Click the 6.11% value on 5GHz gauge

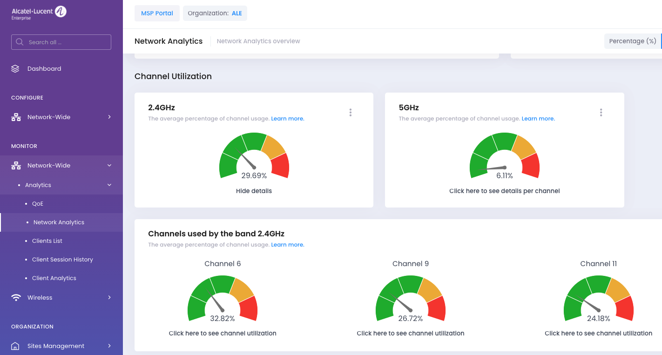tap(505, 176)
